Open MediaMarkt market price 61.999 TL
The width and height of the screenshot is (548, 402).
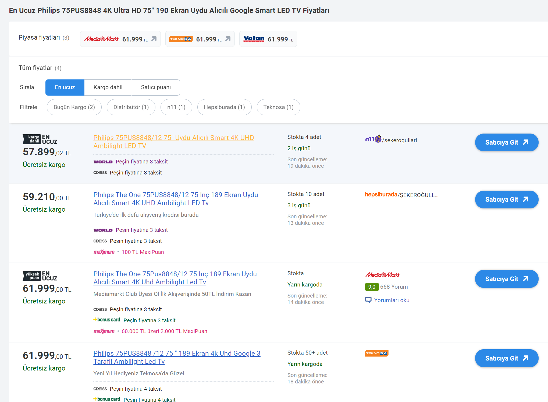(120, 39)
